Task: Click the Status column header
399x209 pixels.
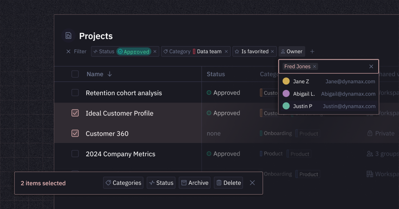Action: pyautogui.click(x=216, y=74)
